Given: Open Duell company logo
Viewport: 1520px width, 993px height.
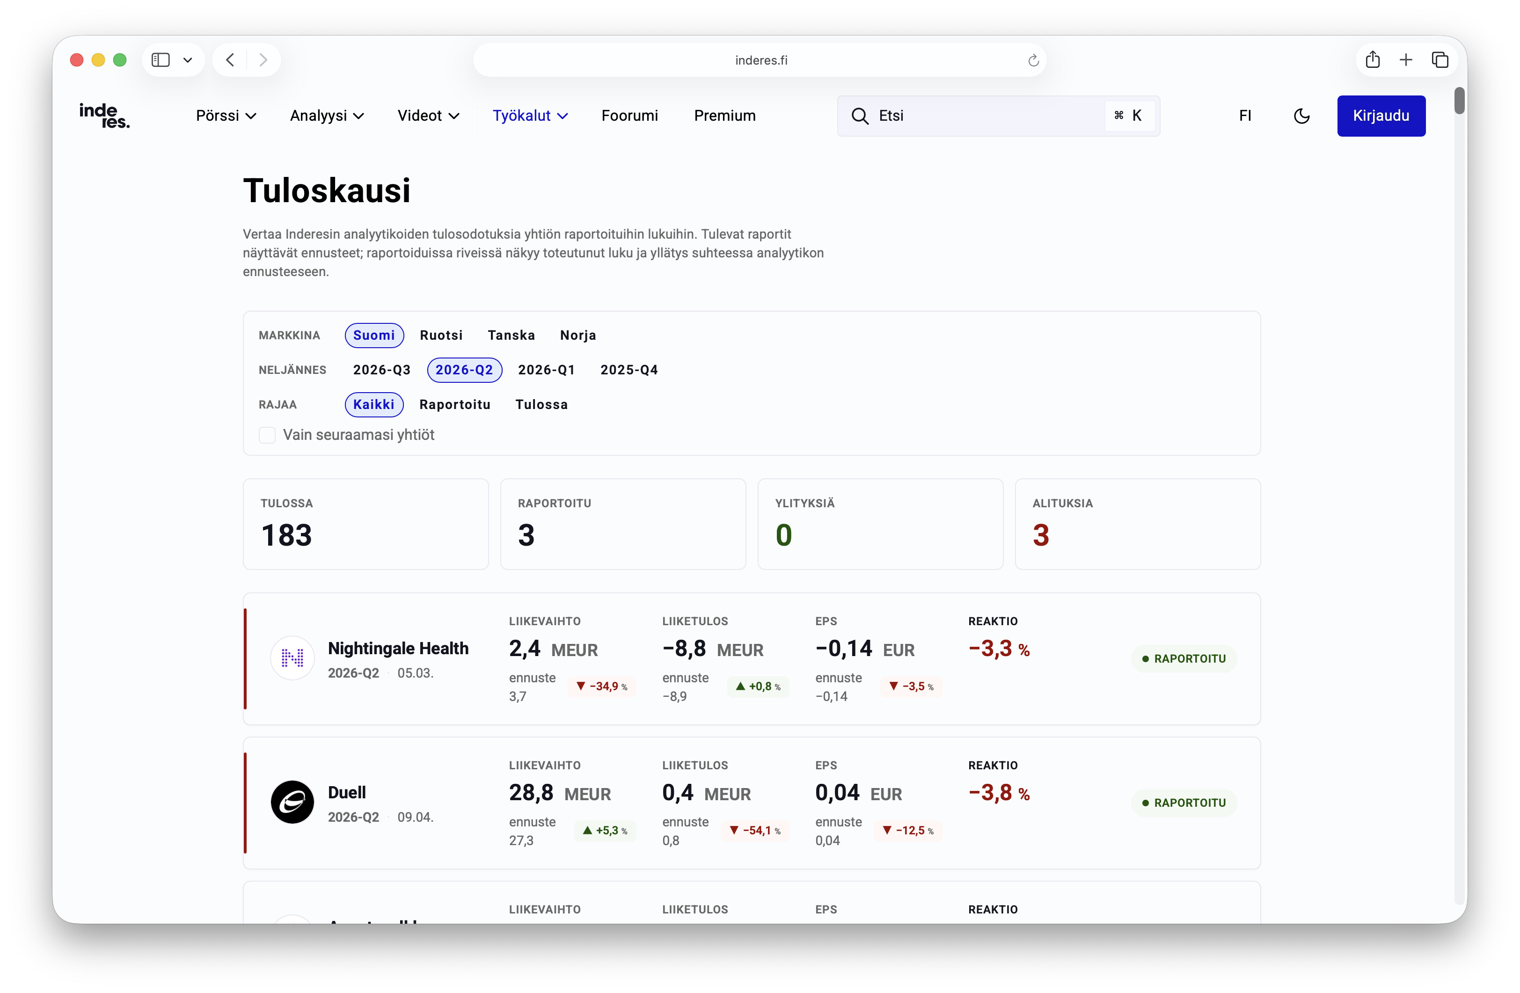Looking at the screenshot, I should coord(292,802).
